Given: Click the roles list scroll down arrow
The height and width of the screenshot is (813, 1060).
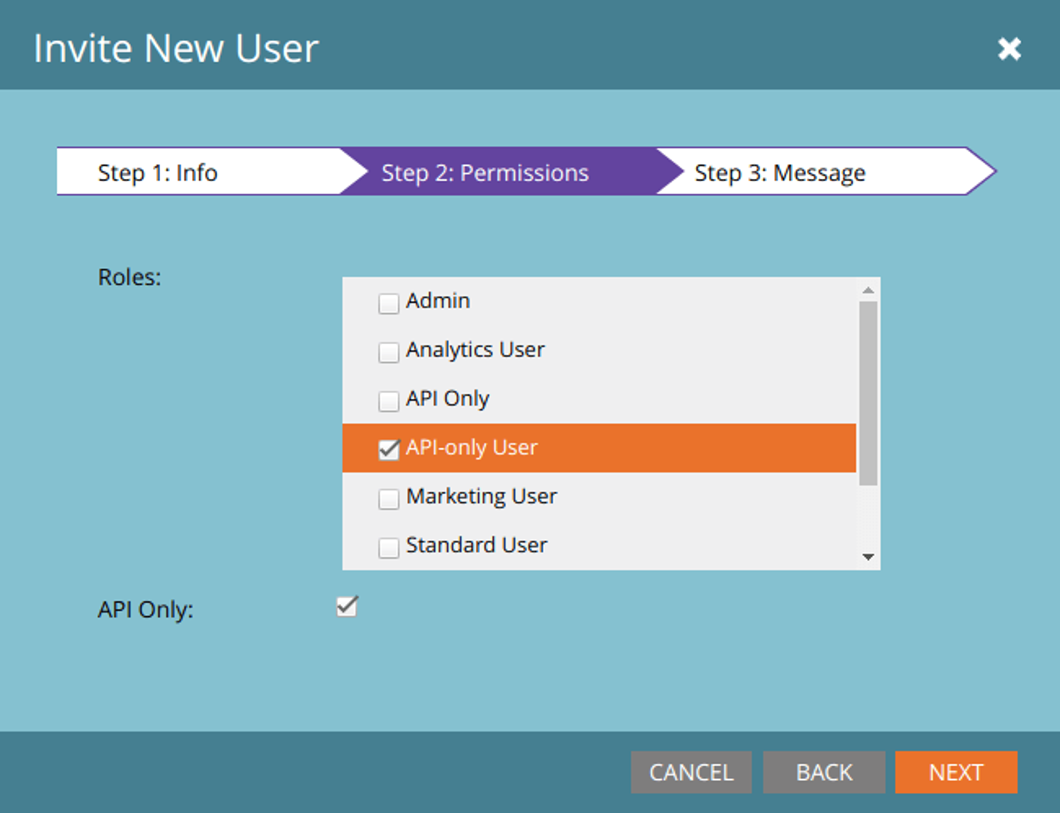Looking at the screenshot, I should 868,557.
